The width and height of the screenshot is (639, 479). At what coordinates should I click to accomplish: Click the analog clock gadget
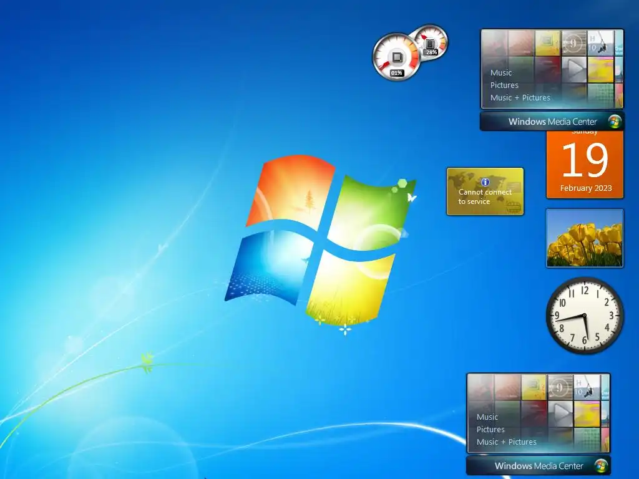coord(584,315)
